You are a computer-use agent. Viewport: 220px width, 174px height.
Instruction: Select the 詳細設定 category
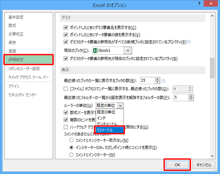[29, 59]
